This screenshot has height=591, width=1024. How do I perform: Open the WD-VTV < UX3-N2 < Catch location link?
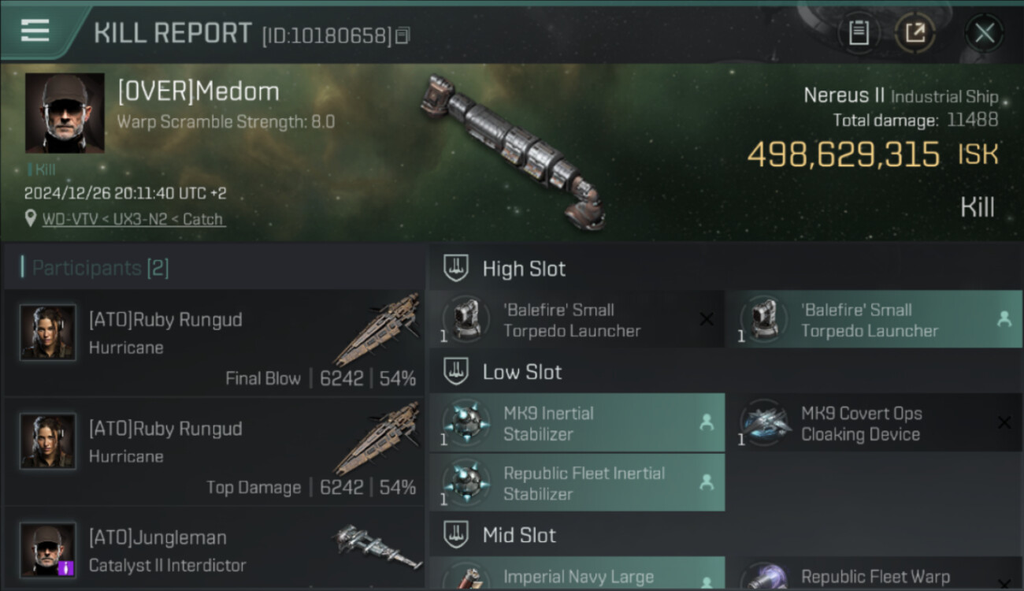click(x=133, y=219)
